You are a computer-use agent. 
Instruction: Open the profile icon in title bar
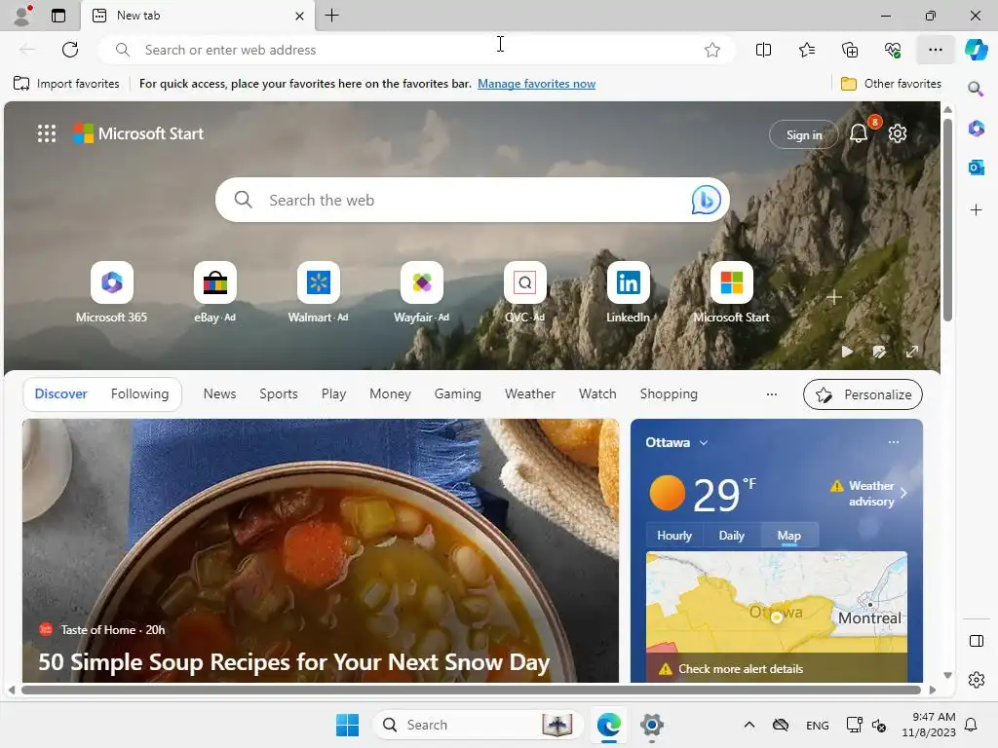pyautogui.click(x=22, y=16)
